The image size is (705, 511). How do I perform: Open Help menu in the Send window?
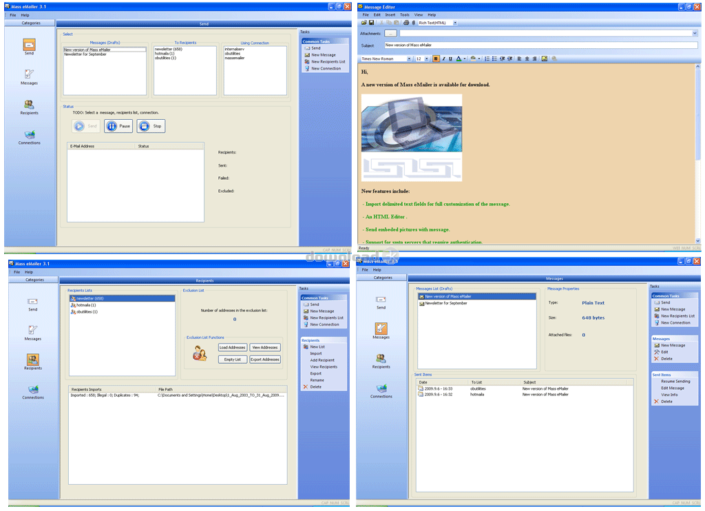[25, 15]
